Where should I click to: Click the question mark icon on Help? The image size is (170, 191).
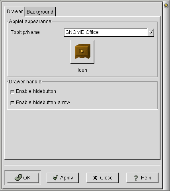tap(136, 178)
